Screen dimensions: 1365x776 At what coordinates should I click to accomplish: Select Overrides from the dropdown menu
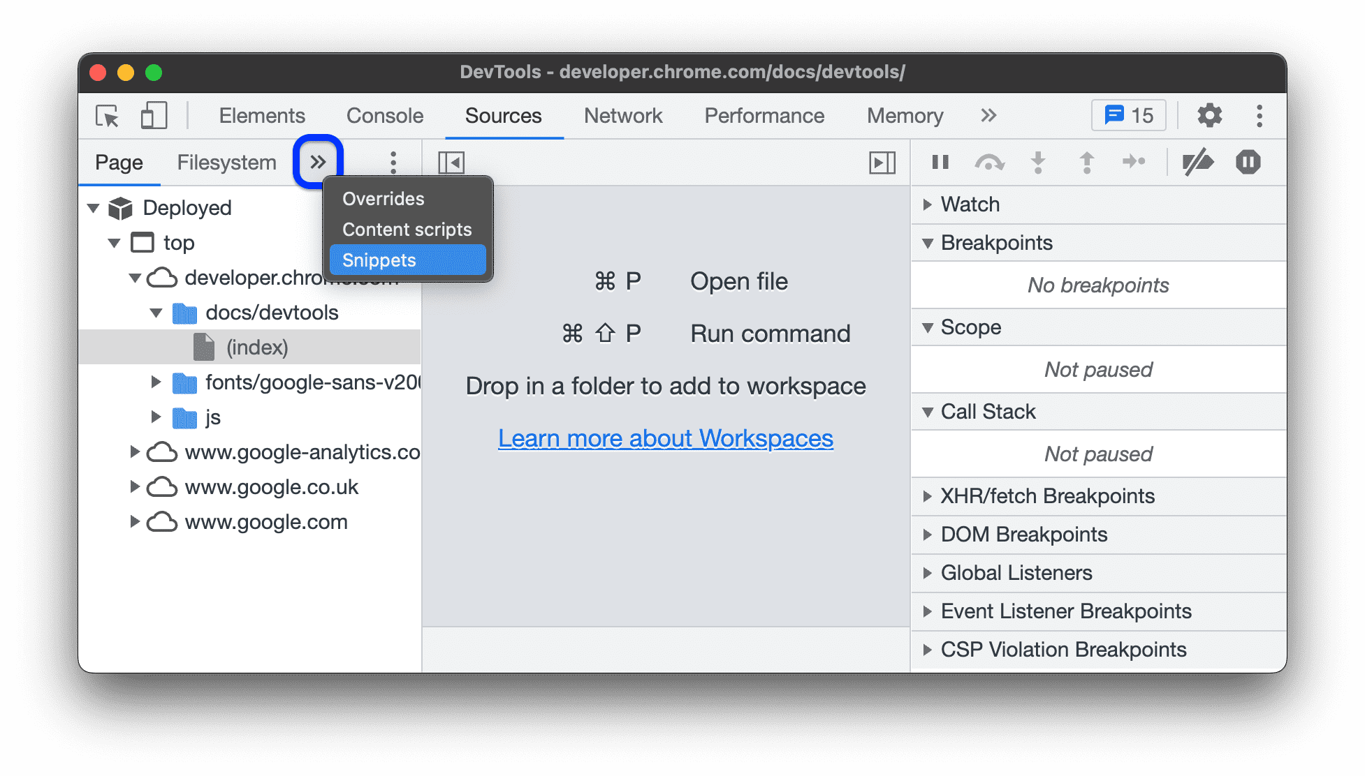(381, 197)
